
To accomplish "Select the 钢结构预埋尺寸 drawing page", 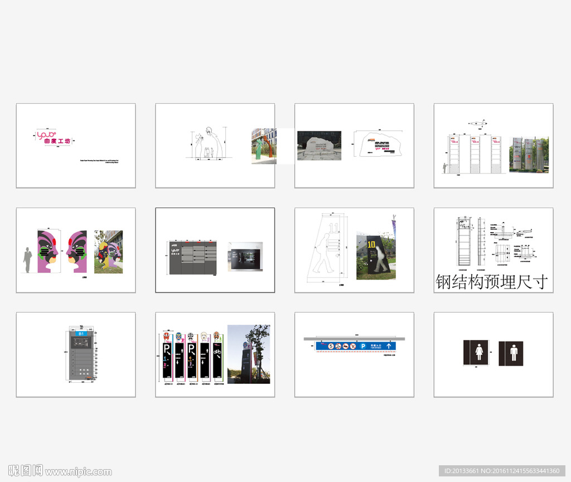I will [493, 250].
